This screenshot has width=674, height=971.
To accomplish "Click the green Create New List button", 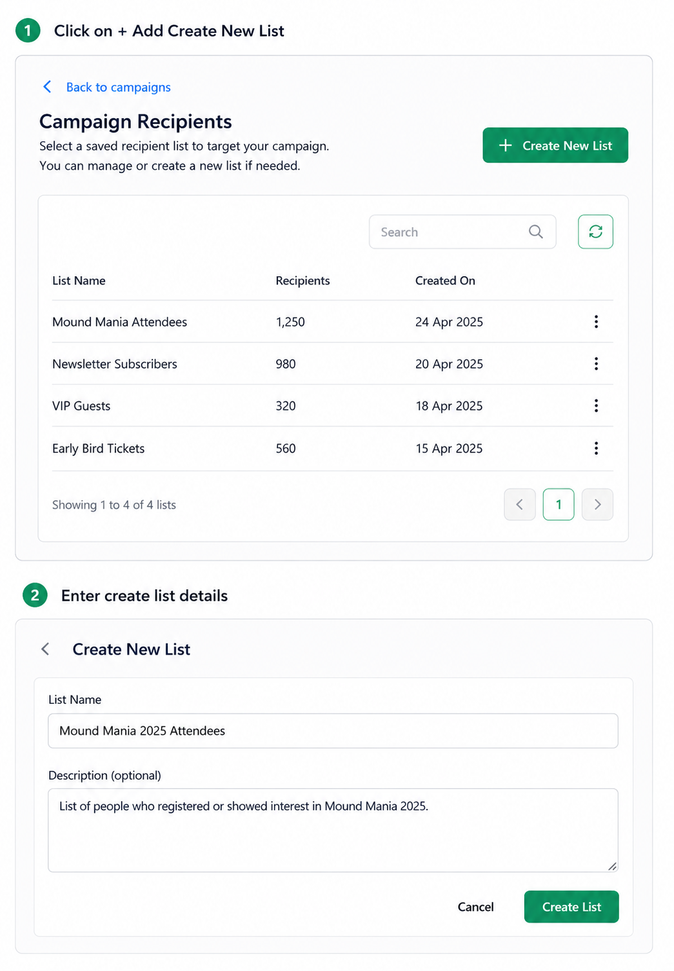I will (x=555, y=145).
